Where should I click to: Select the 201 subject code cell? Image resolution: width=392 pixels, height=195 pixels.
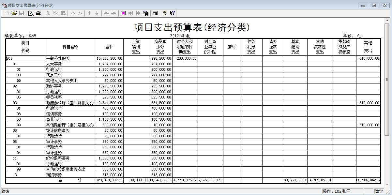click(25, 58)
